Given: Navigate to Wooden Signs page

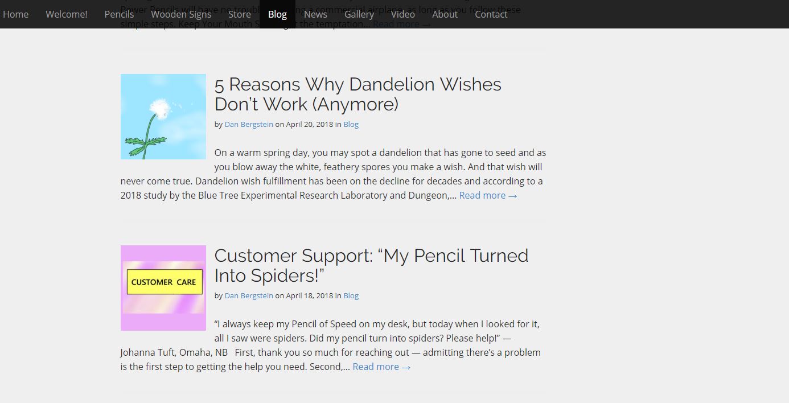Looking at the screenshot, I should tap(181, 14).
